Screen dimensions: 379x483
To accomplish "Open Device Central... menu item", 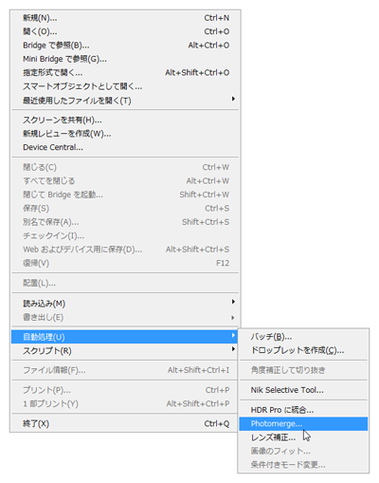I will click(125, 147).
